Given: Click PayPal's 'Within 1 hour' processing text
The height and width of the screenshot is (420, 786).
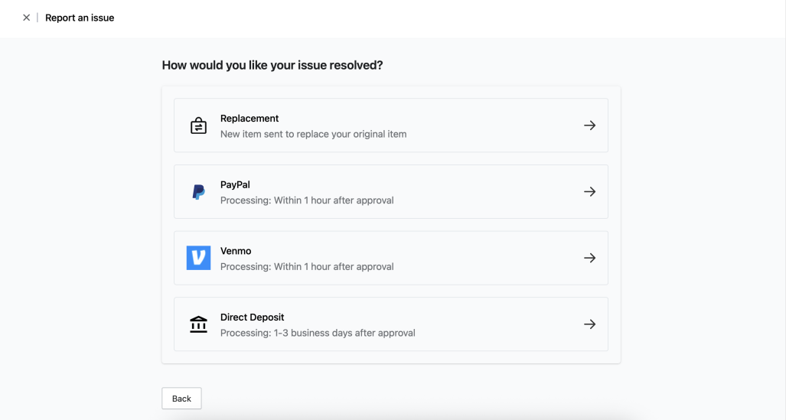Looking at the screenshot, I should 307,200.
